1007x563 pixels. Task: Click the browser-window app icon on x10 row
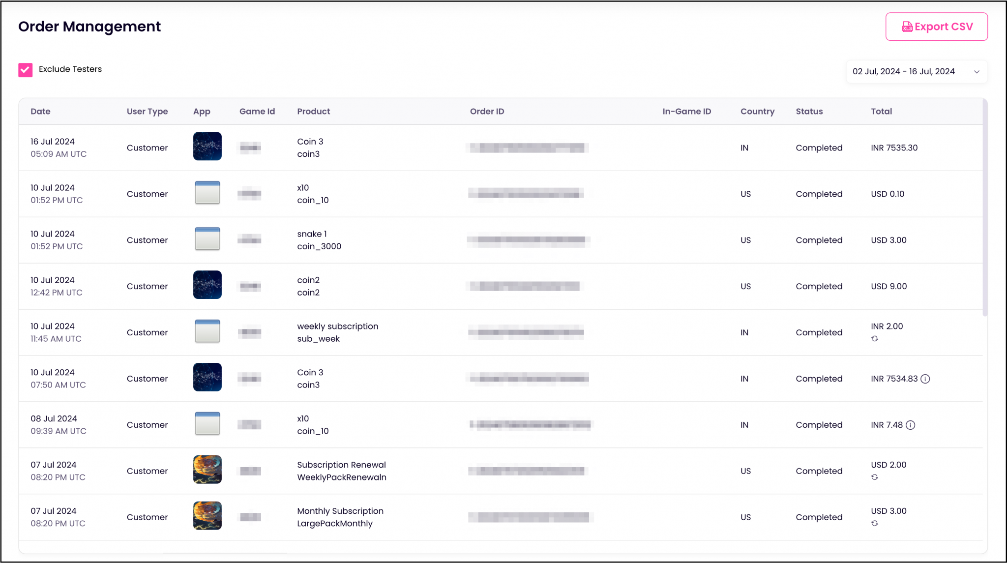(x=207, y=192)
